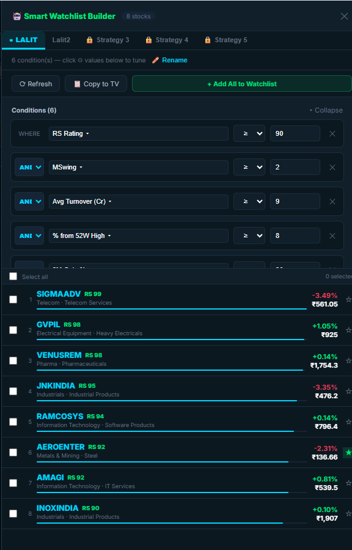Viewport: 352px width, 550px height.
Task: Open the Avg Turnover (Cr) field dropdown
Action: [x=138, y=202]
